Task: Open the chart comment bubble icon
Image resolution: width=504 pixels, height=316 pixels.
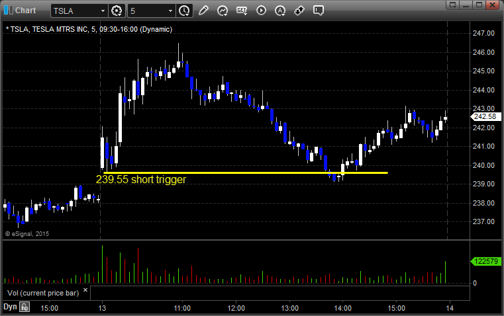Action: pyautogui.click(x=319, y=11)
